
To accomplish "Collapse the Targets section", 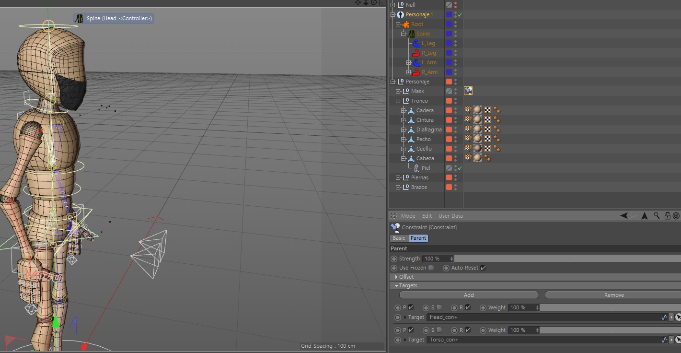I will (x=397, y=285).
